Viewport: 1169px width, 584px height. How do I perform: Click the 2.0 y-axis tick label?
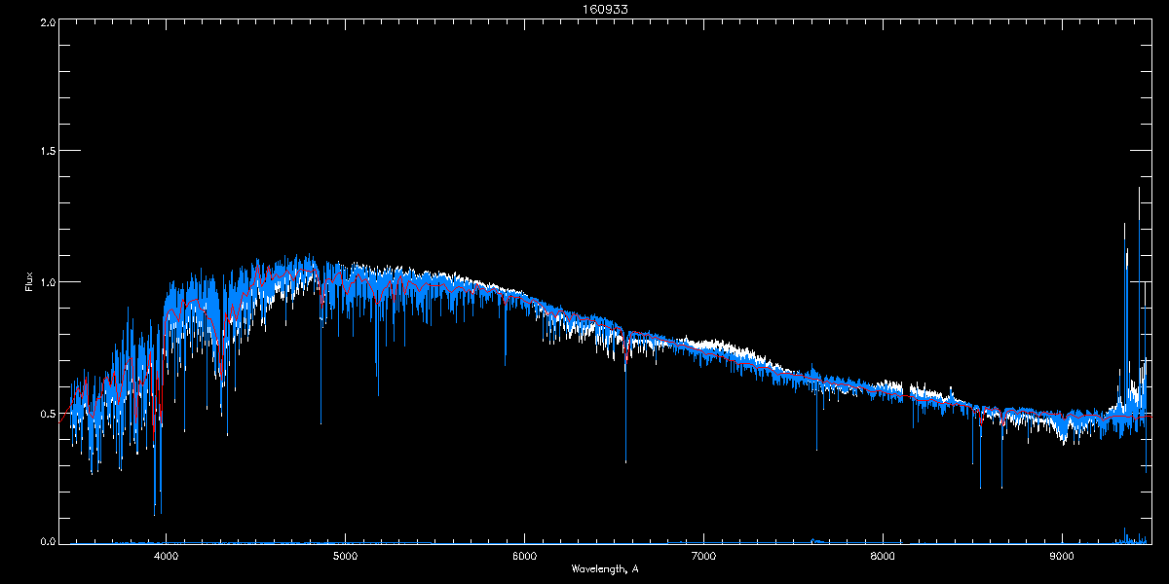(47, 21)
